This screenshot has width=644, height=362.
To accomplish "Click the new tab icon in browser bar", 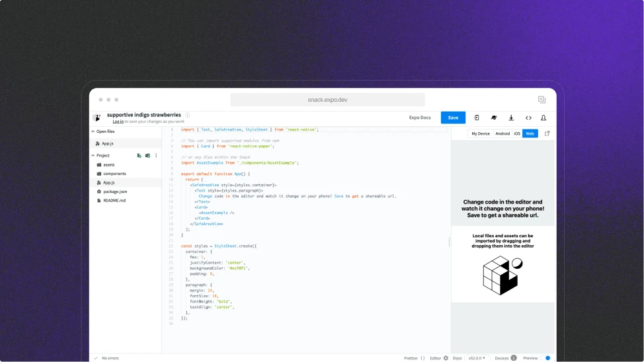I will pos(542,100).
